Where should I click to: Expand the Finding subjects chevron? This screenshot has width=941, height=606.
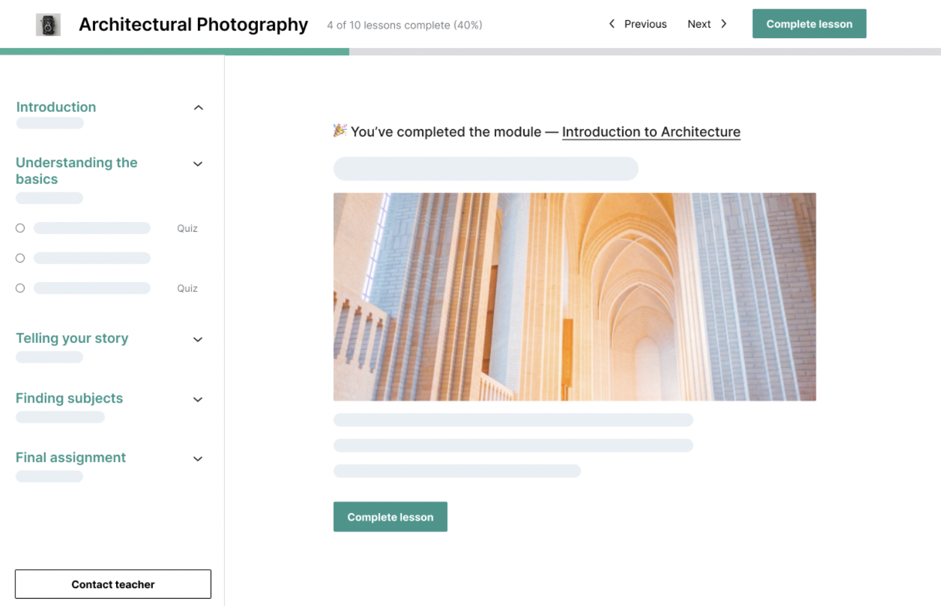pyautogui.click(x=198, y=399)
